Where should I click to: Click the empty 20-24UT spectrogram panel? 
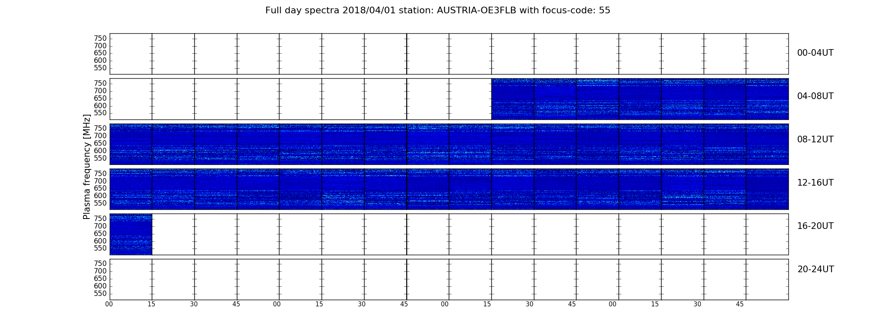[x=449, y=279]
